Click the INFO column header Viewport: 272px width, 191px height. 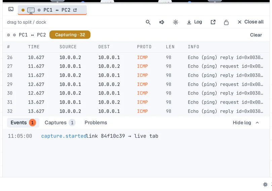coord(193,47)
